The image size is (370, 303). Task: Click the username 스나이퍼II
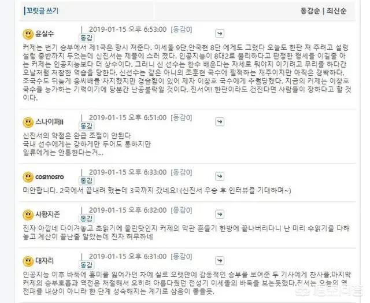[x=49, y=122]
